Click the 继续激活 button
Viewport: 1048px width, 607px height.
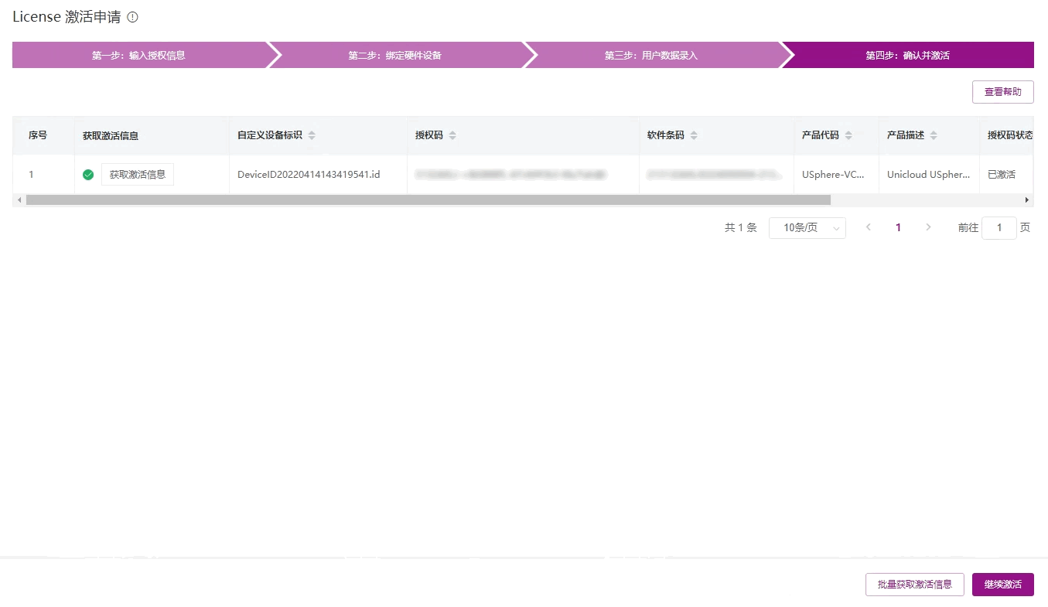[x=1003, y=585]
